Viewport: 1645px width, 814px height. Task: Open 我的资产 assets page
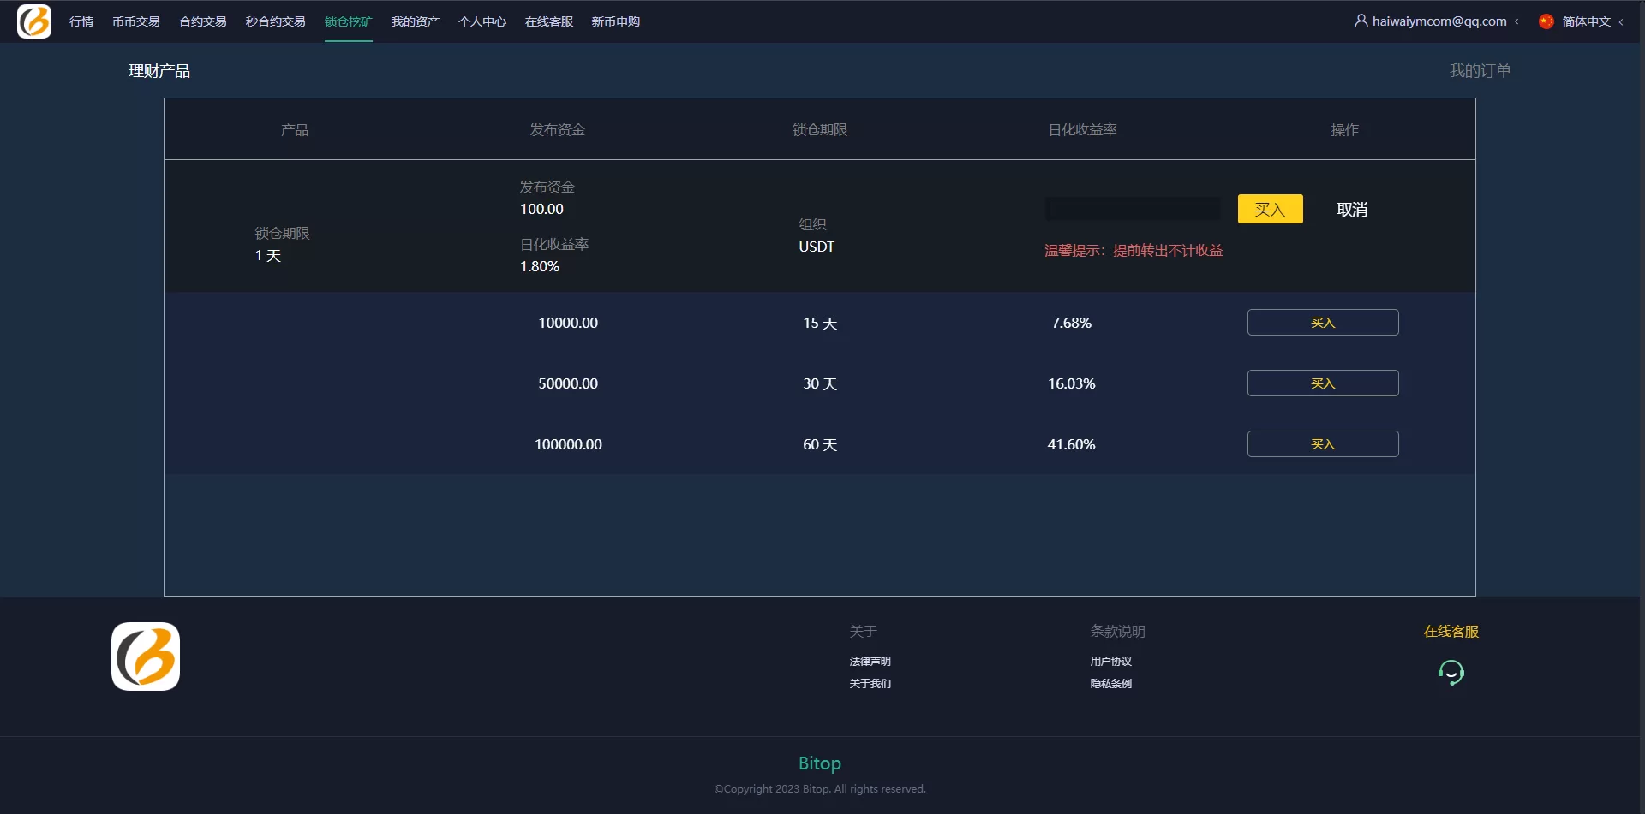[x=415, y=21]
